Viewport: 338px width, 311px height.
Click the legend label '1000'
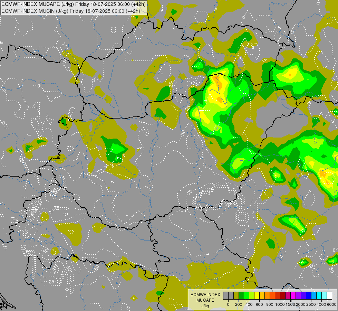[x=280, y=304]
